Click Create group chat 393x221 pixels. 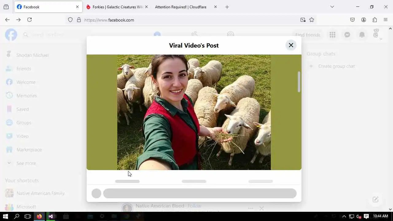point(336,66)
